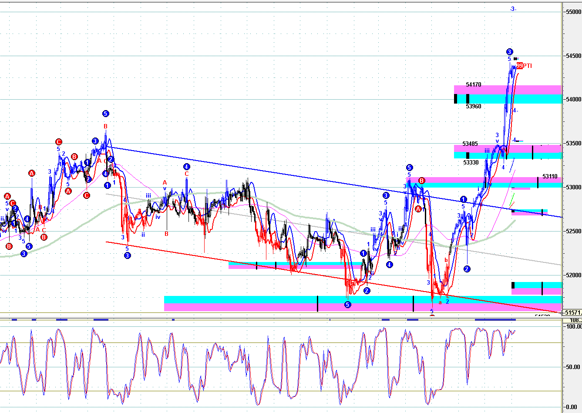Click 100.00 on the oscillator scale

[x=573, y=326]
